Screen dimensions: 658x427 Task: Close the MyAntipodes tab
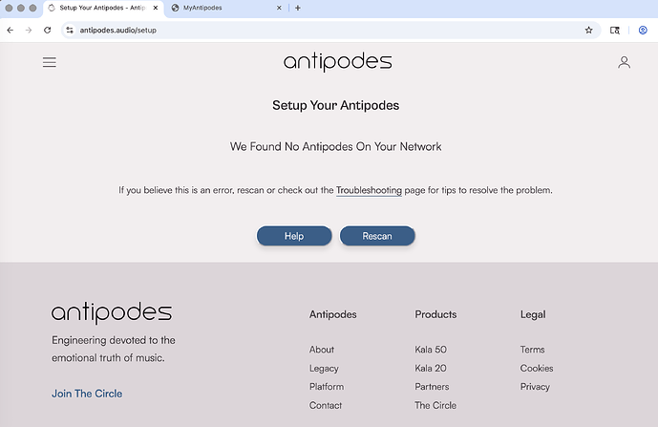tap(279, 8)
